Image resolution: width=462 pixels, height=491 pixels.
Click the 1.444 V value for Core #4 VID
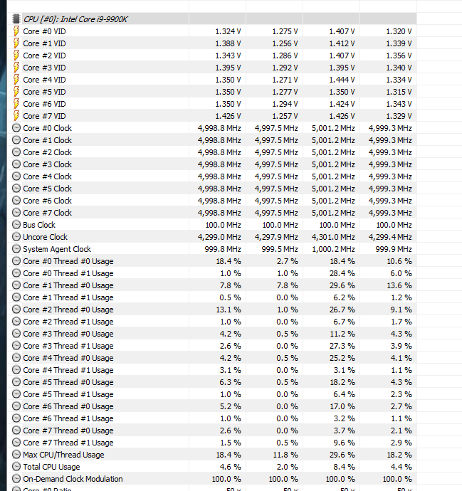[x=342, y=80]
